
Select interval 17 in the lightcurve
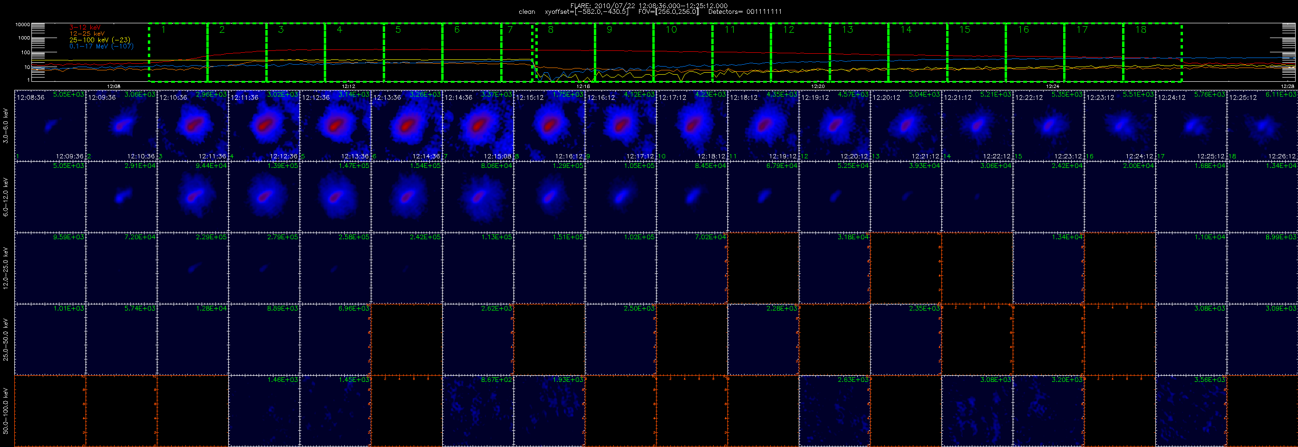(x=1094, y=52)
